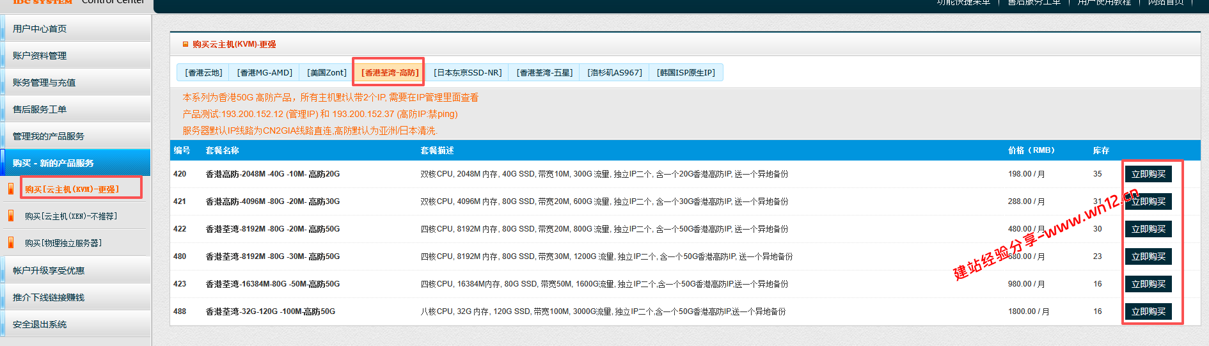Click the orange icon beside 购买[云主机(KVM)-更强]
This screenshot has height=346, width=1209.
coord(11,189)
